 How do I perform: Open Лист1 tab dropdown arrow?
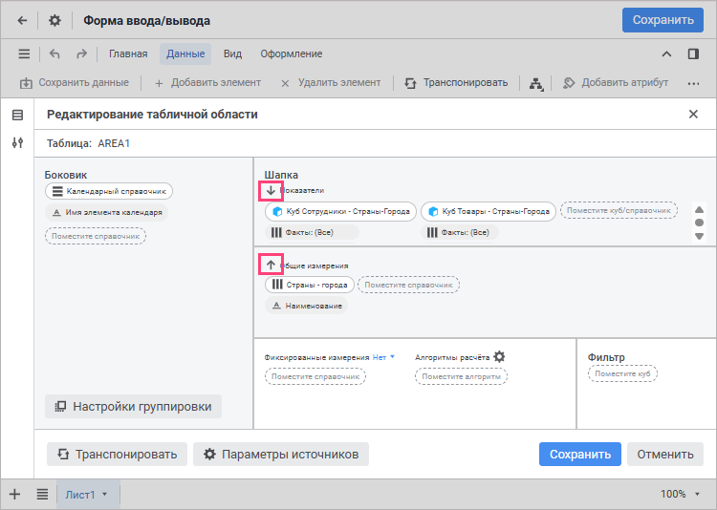pos(105,494)
